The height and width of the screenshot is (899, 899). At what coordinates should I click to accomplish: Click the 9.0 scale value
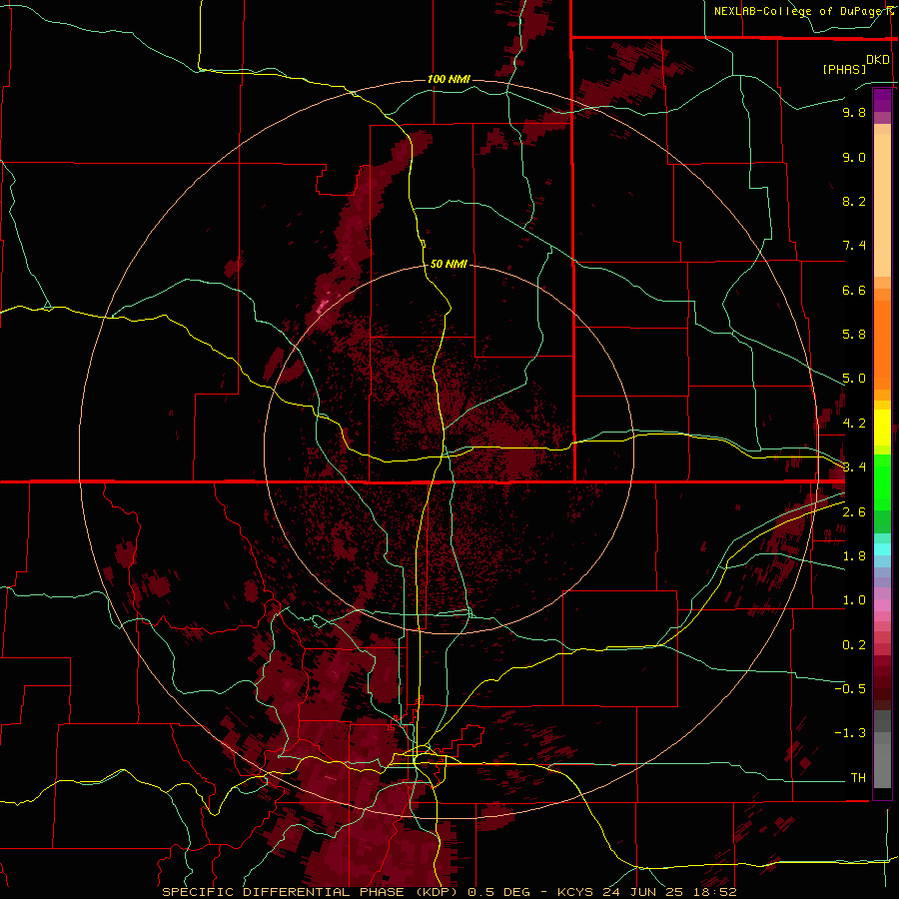[854, 157]
